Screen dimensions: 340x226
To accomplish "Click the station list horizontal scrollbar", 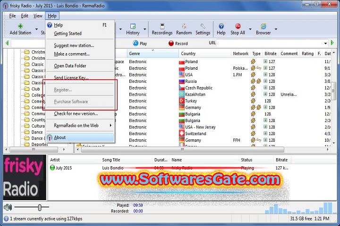I will pyautogui.click(x=182, y=149).
